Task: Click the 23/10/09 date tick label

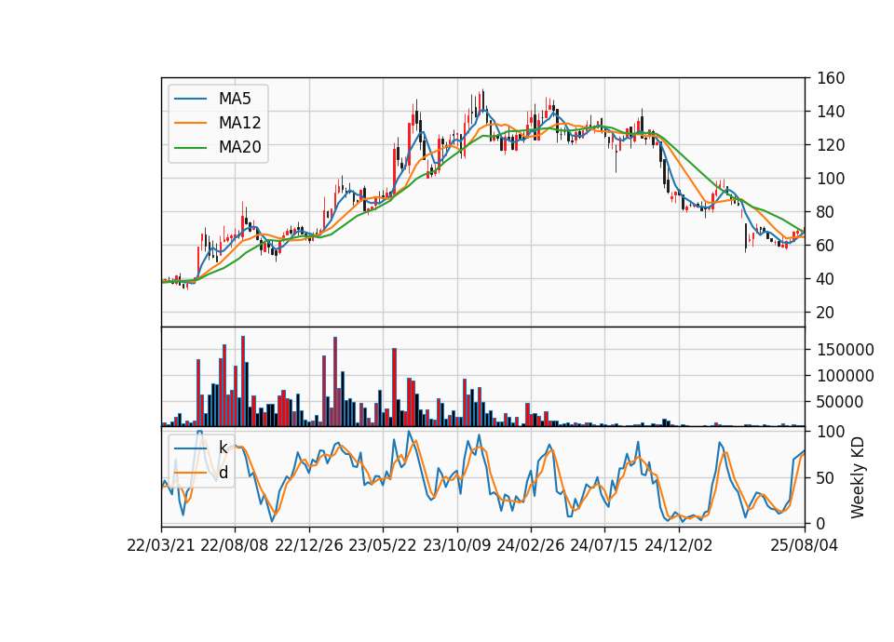Action: point(456,545)
